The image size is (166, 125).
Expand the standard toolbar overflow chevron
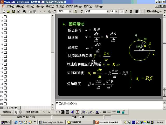(82, 11)
